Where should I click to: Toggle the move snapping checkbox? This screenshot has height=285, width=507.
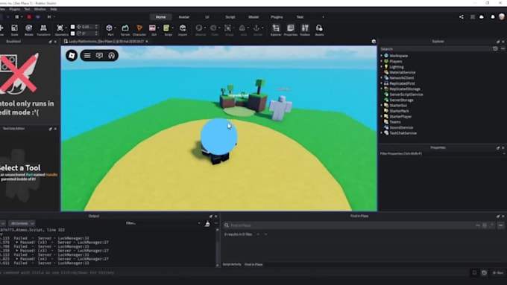[x=73, y=27]
